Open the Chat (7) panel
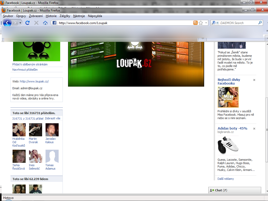Viewport: 268px width, 201px height. [235, 190]
